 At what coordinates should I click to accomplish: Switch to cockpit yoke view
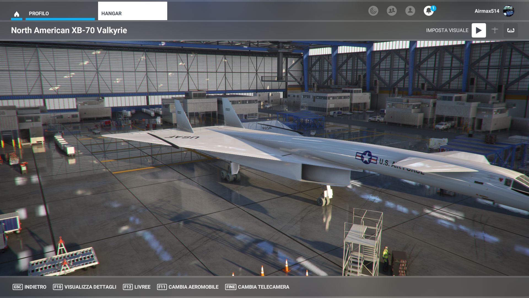511,30
